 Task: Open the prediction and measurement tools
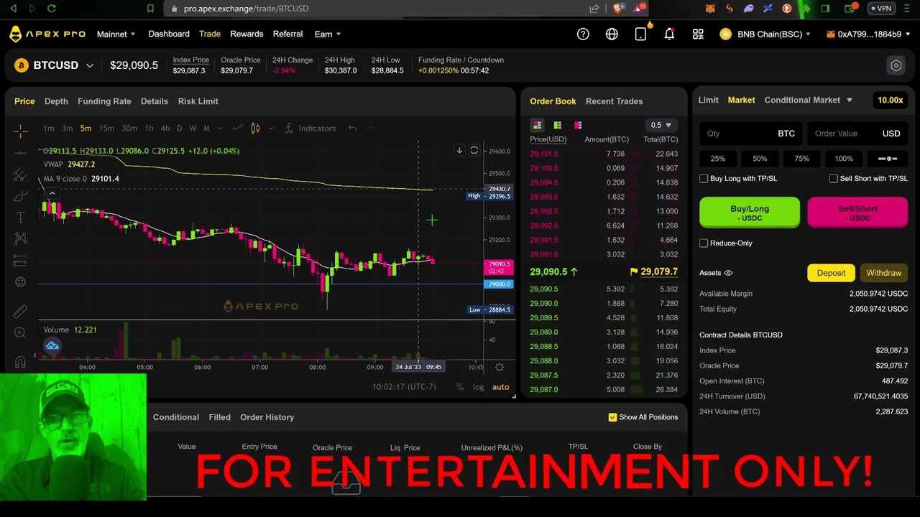(x=20, y=261)
